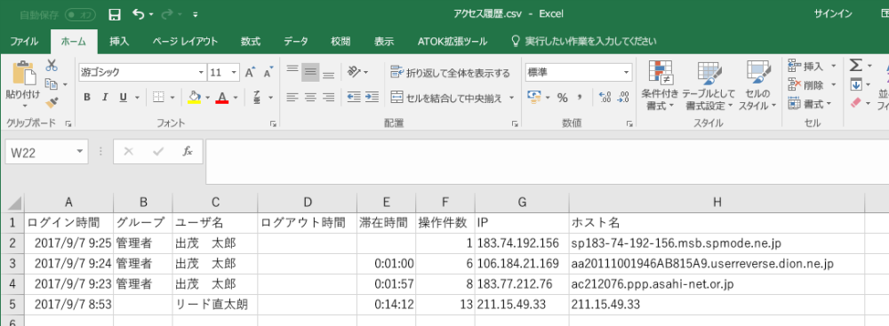Screen dimensions: 889x326
Task: Click セルを結合して中央揃え merge button
Action: click(446, 98)
